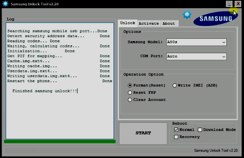Click "Reading codes... Done" log line
Image resolution: width=244 pixels, height=158 pixels.
pos(33,41)
